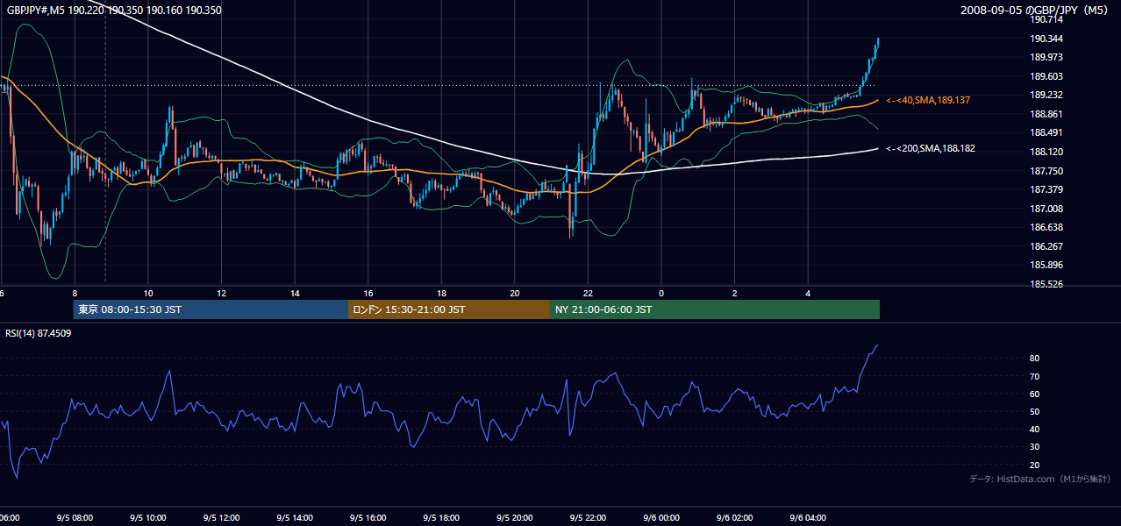Image resolution: width=1121 pixels, height=526 pixels.
Task: Click RSI axis level 50
Action: coord(1035,411)
